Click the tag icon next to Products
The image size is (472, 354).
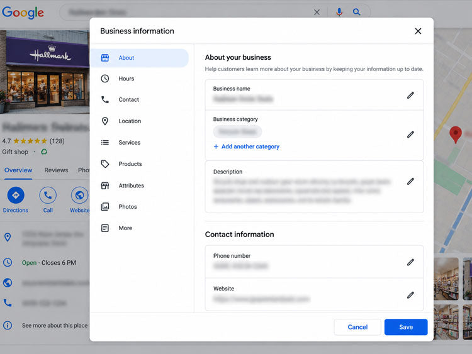click(104, 164)
